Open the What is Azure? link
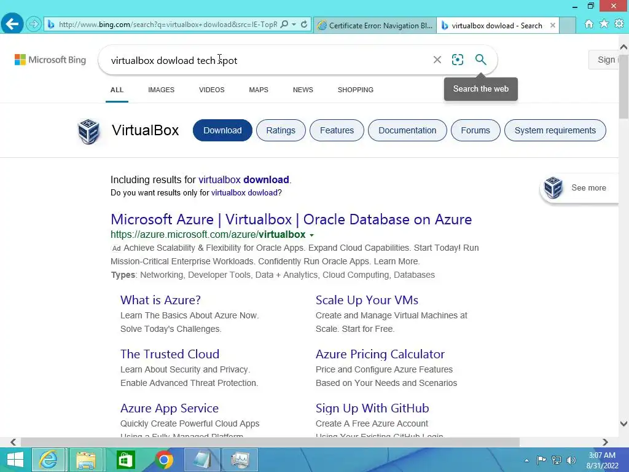The width and height of the screenshot is (629, 472). point(160,300)
